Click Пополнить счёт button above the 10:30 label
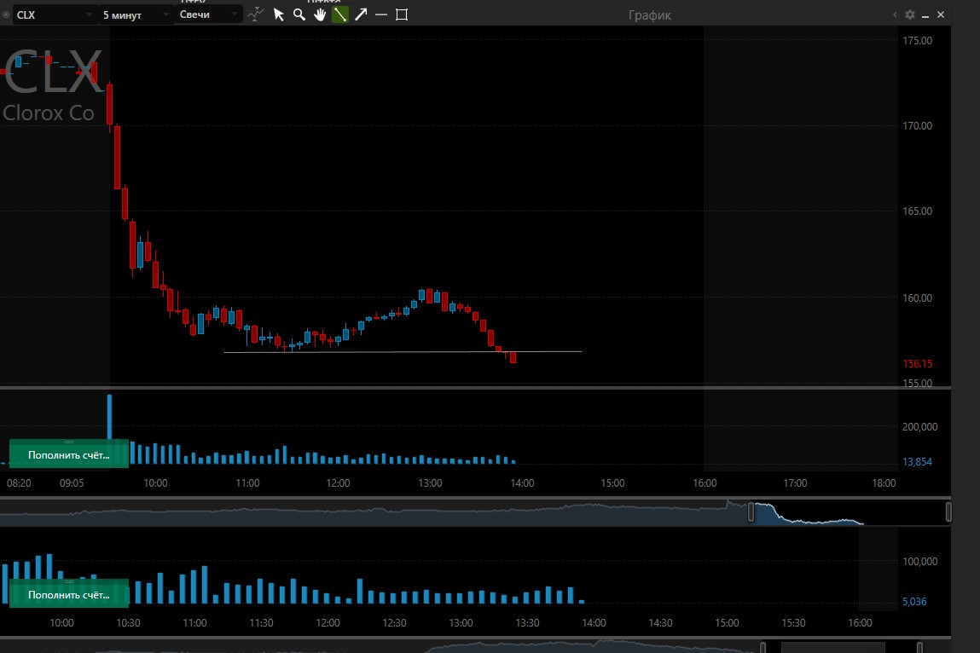Image resolution: width=980 pixels, height=653 pixels. pos(69,594)
